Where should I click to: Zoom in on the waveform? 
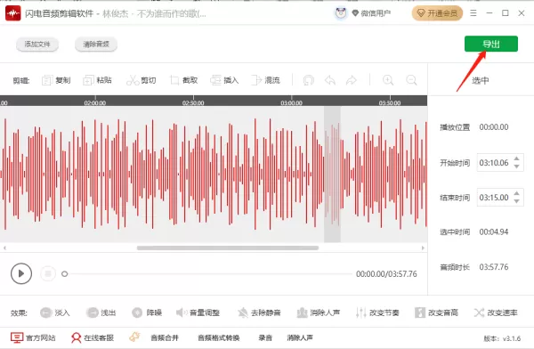tap(388, 80)
